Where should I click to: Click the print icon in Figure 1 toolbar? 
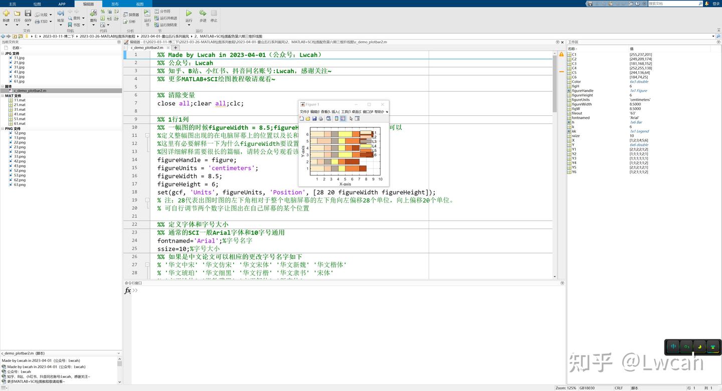tap(320, 118)
